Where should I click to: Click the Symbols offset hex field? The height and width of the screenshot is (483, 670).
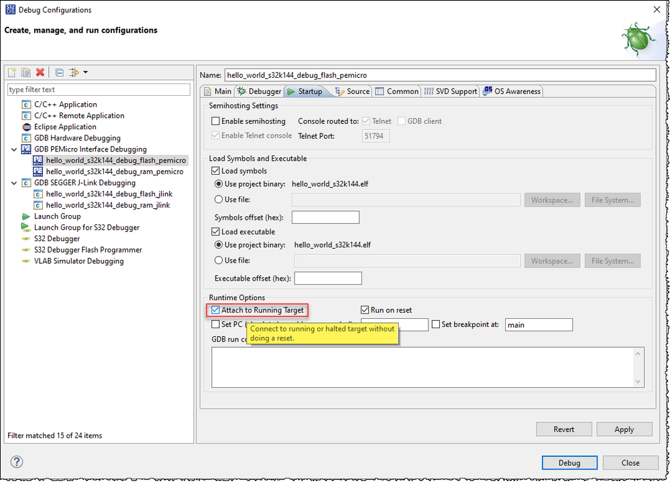325,216
